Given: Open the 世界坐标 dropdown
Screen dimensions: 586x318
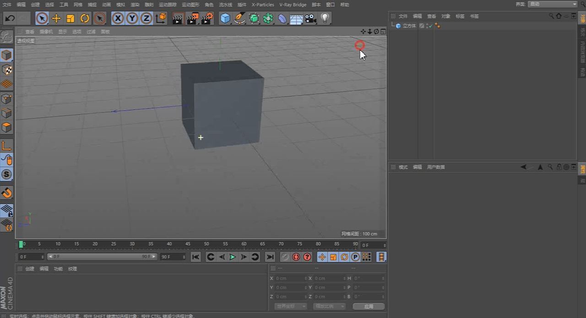Looking at the screenshot, I should [290, 306].
